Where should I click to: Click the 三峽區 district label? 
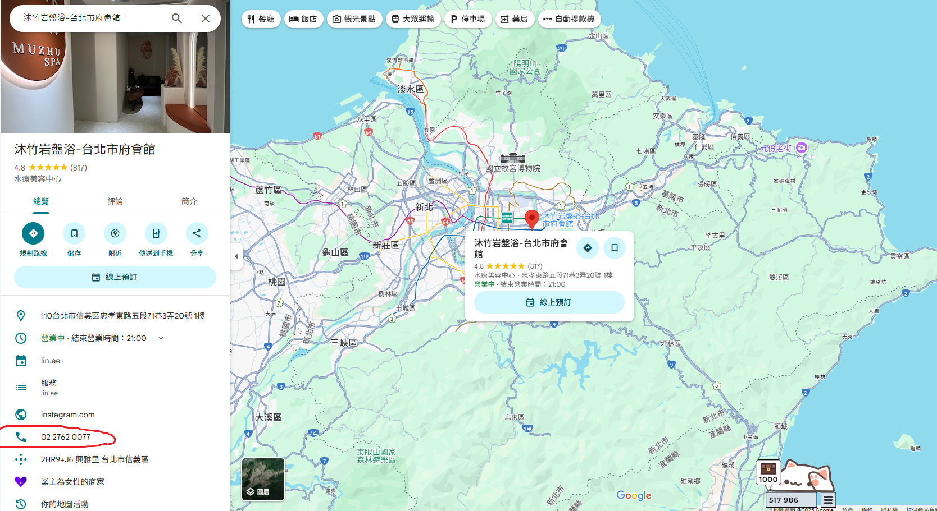tap(344, 342)
